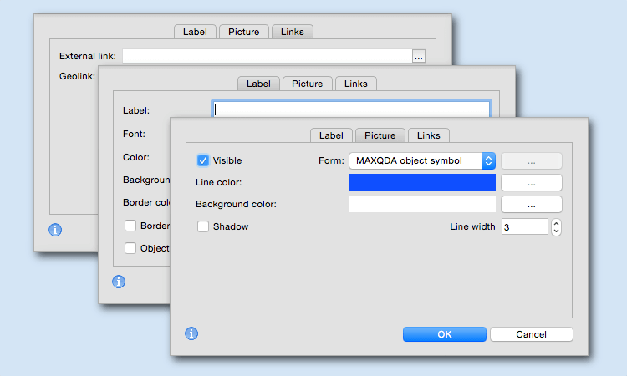Click the blue Line color swatch

point(422,182)
